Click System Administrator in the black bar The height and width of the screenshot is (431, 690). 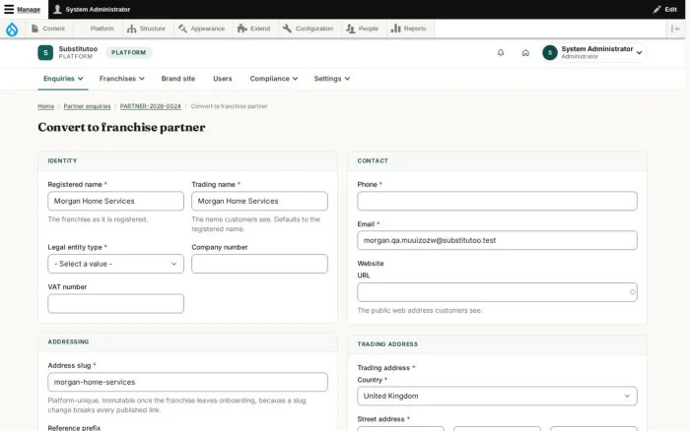coord(92,9)
